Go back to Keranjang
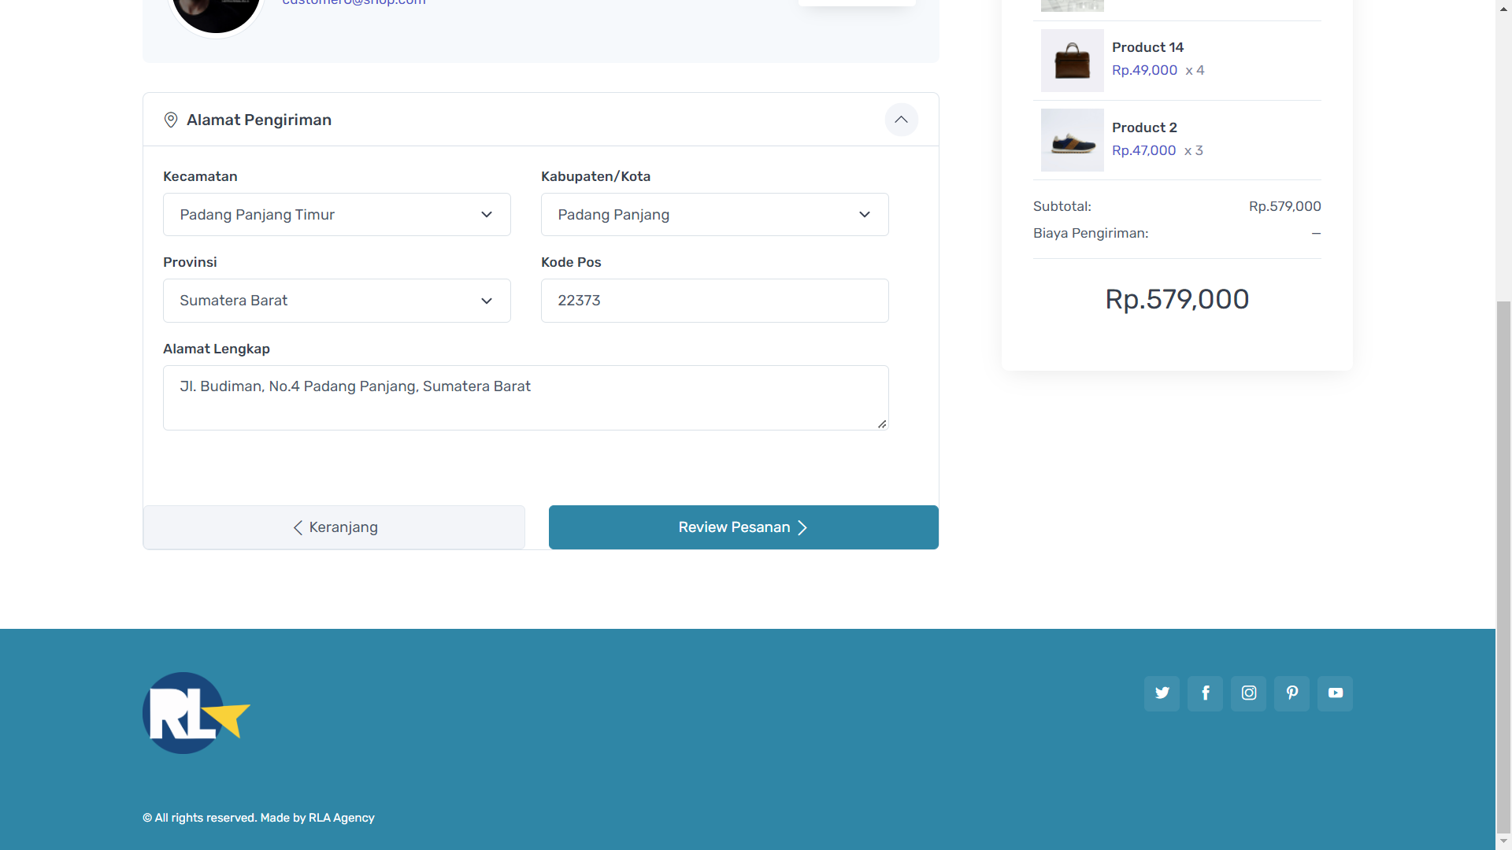 pos(334,527)
